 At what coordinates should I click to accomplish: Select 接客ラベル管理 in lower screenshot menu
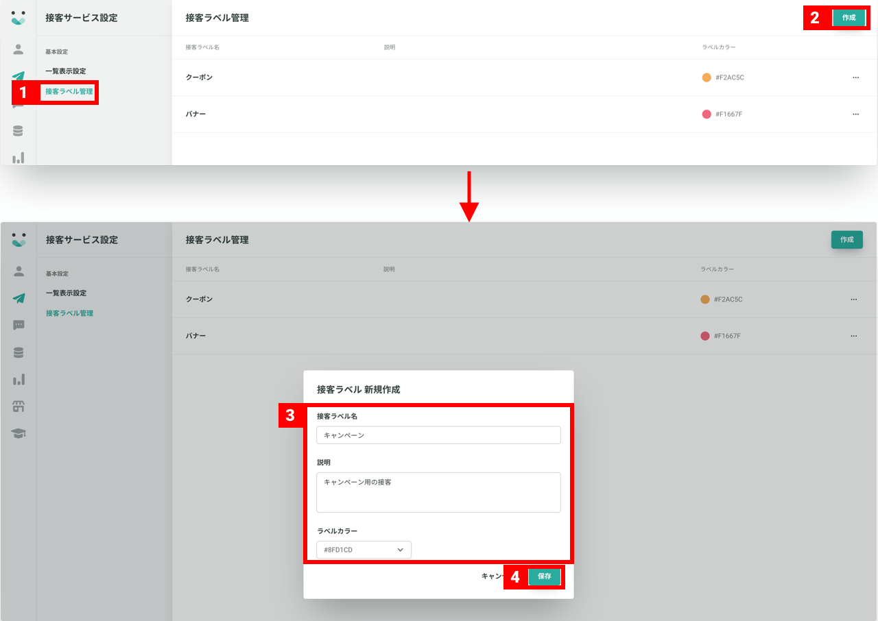[x=69, y=313]
